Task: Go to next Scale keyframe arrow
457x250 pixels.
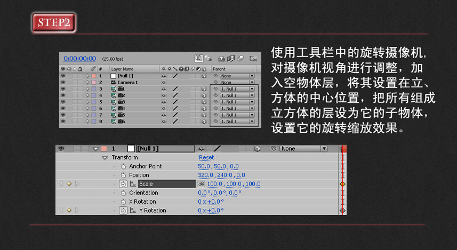Action: coord(77,184)
